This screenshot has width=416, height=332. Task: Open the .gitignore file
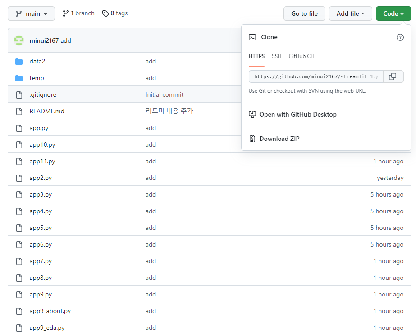(43, 95)
